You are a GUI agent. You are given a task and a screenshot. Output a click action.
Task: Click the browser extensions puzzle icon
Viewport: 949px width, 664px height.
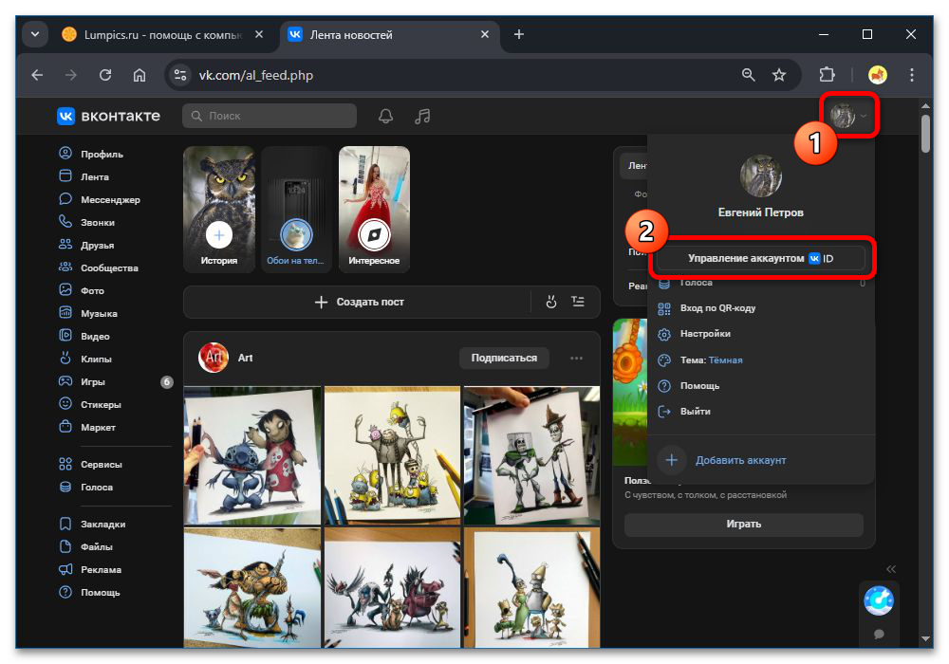coord(827,75)
